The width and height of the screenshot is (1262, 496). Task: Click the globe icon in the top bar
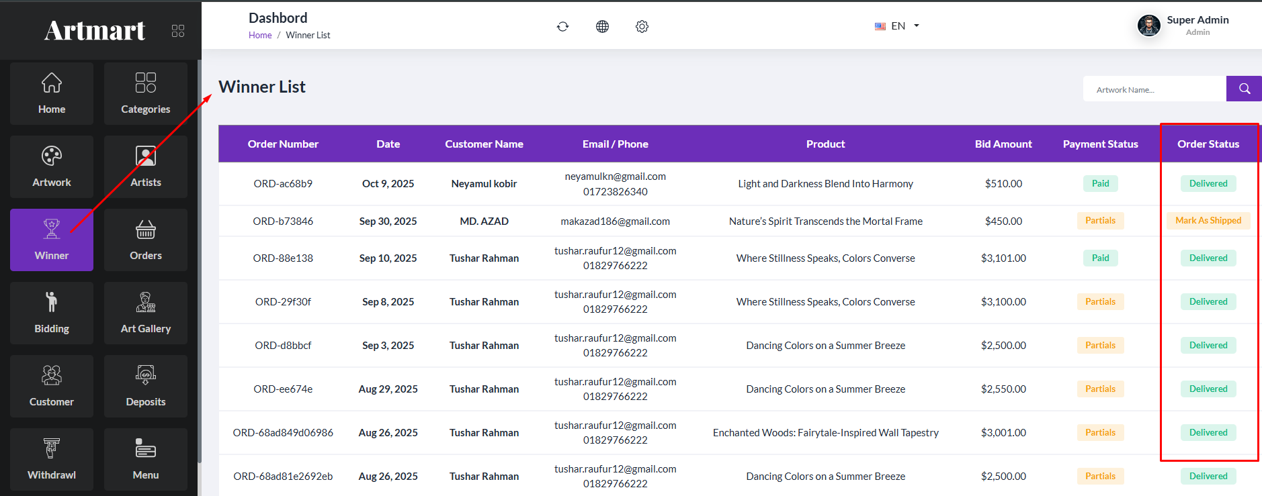coord(602,26)
